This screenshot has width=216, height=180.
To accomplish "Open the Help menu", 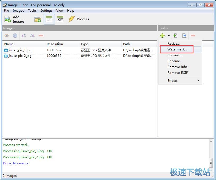I will pos(71,11).
